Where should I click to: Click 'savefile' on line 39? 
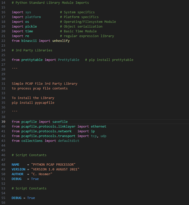coord(60,122)
